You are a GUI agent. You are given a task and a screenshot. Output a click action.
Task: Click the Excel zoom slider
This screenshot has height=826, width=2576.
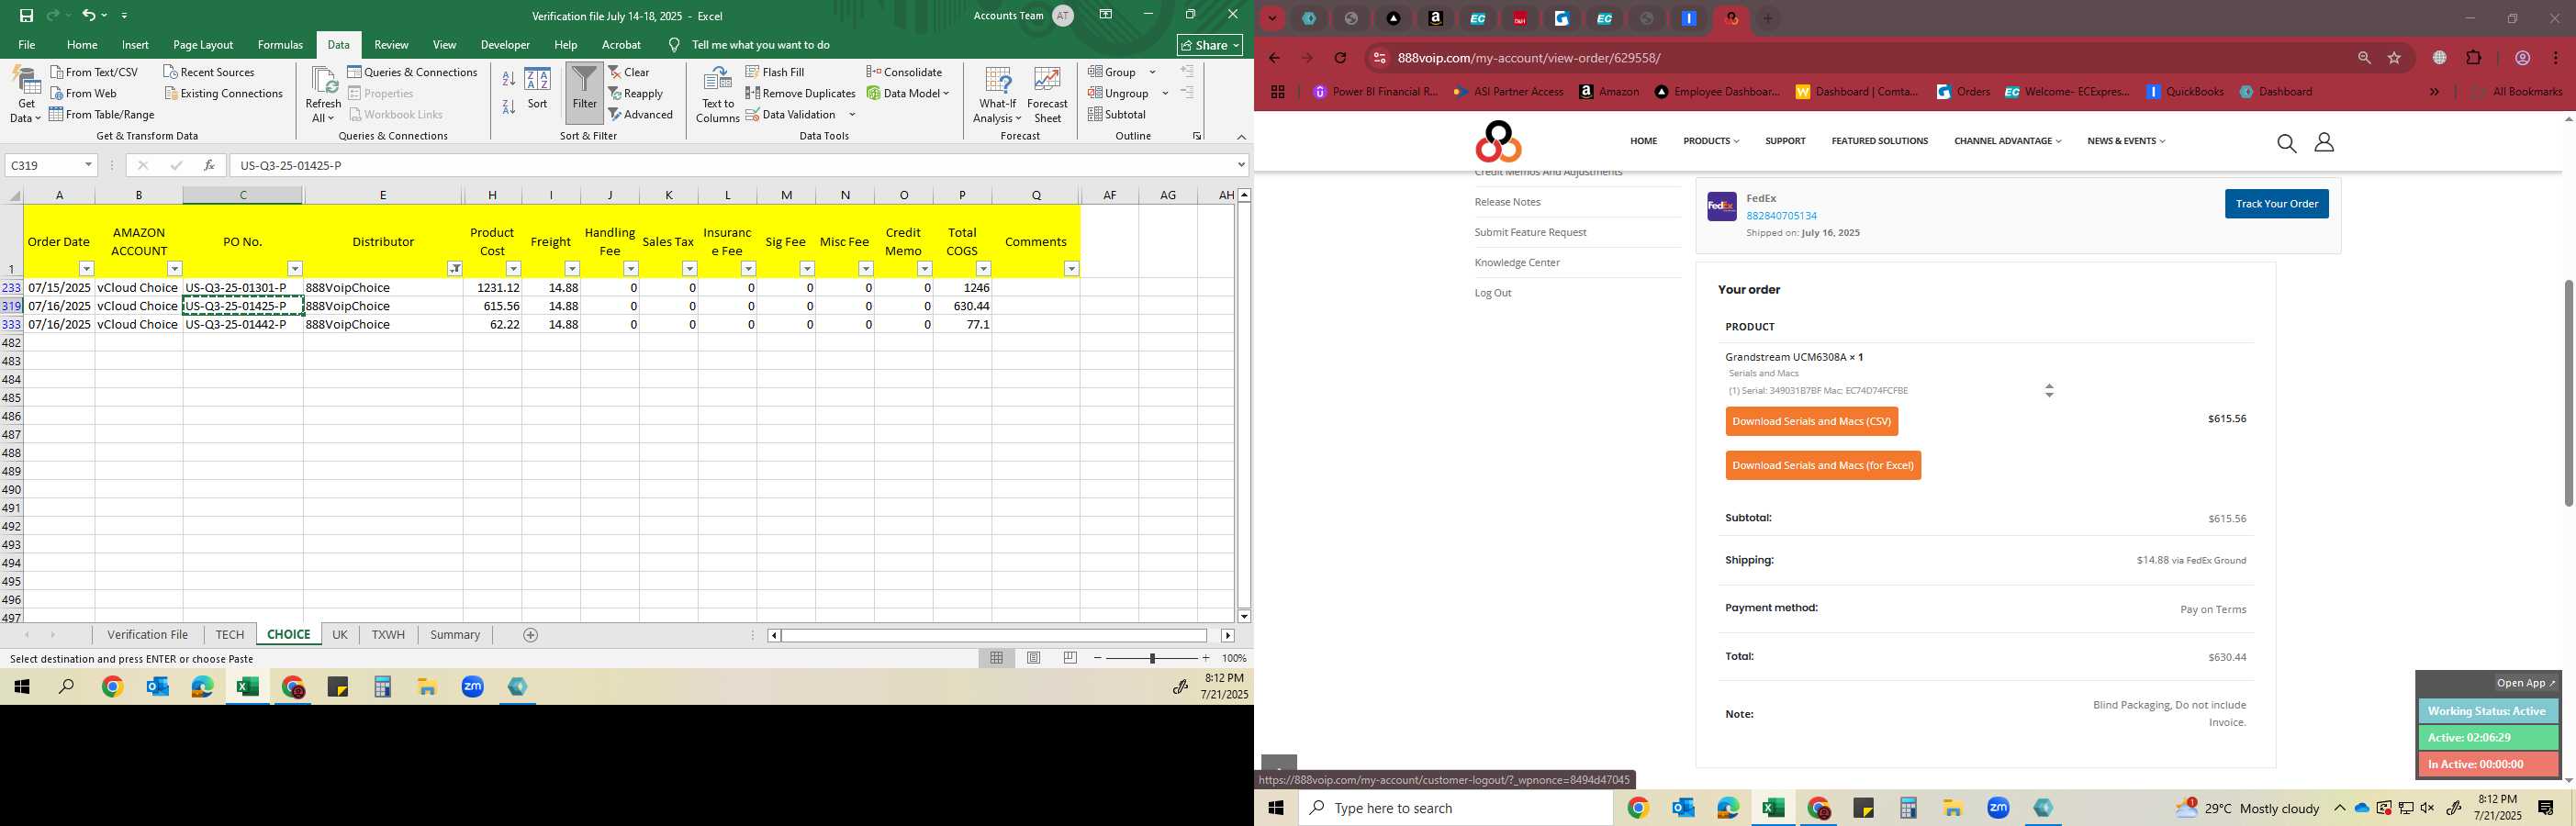click(1152, 658)
